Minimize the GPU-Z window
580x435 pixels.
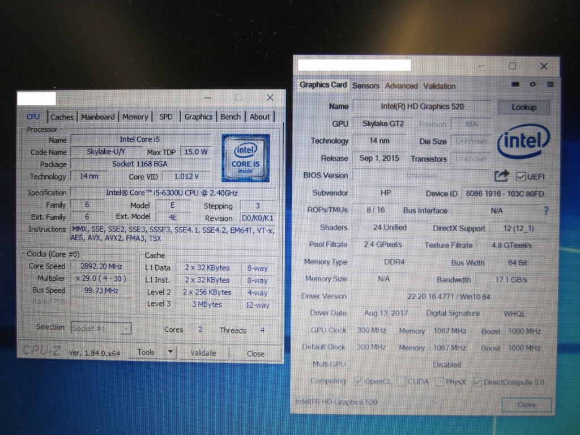pos(481,66)
